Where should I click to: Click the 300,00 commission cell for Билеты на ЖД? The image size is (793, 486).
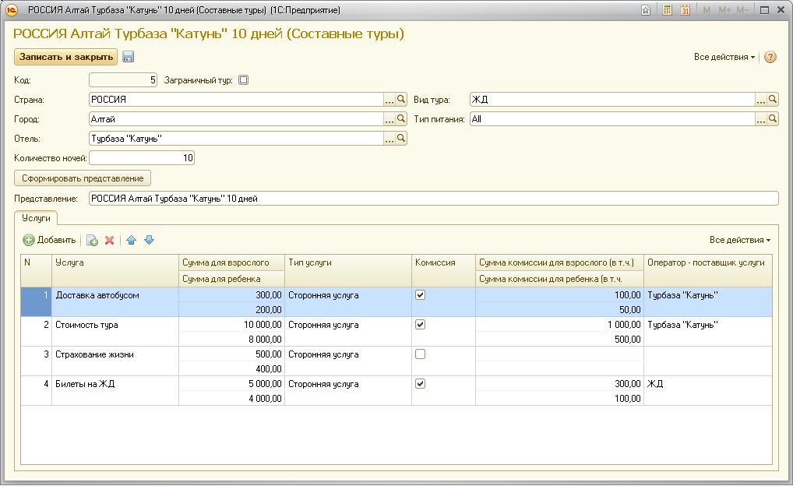tap(559, 384)
